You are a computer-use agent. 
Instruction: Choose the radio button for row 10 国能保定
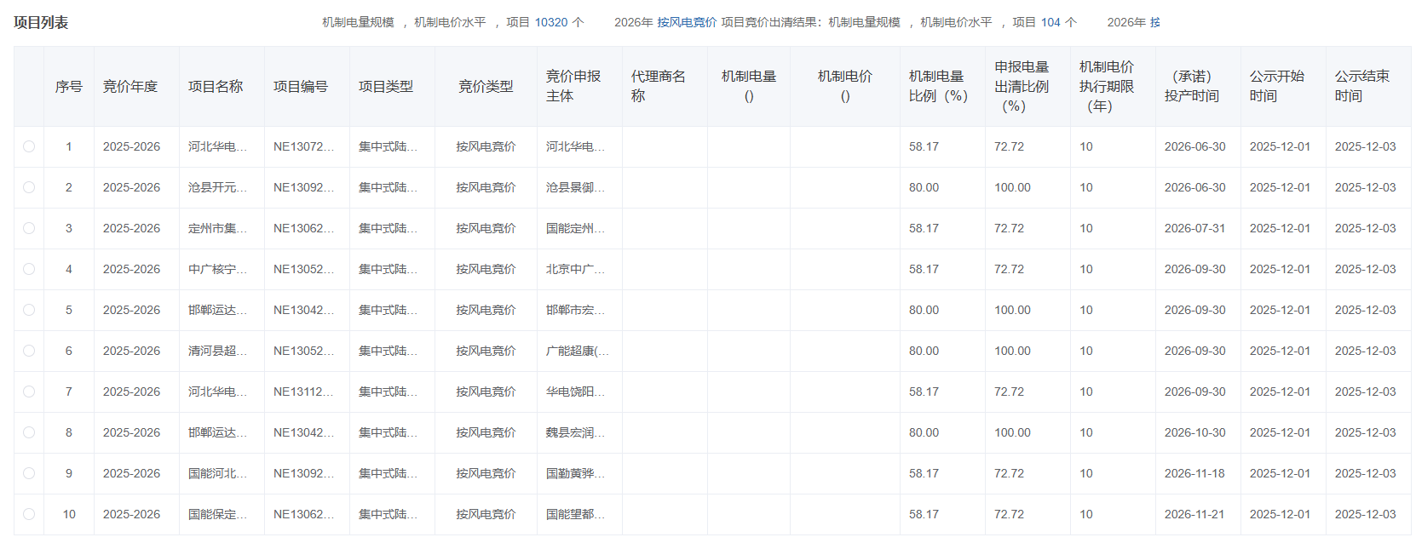29,514
